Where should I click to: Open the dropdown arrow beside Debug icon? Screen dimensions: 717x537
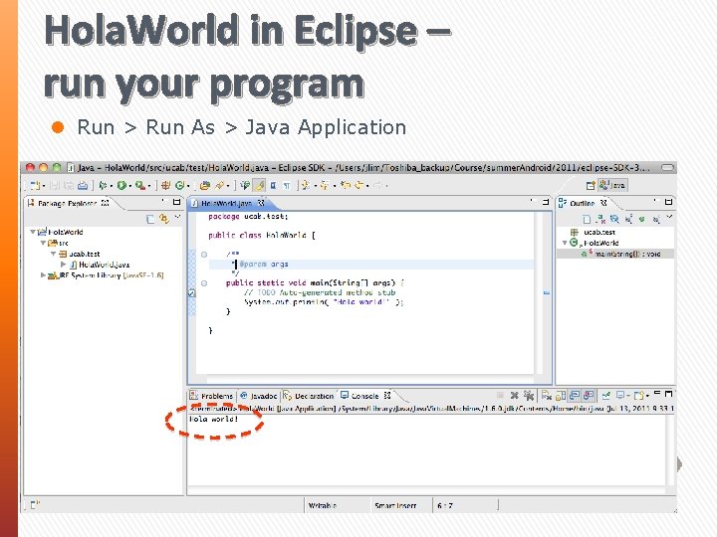(112, 186)
